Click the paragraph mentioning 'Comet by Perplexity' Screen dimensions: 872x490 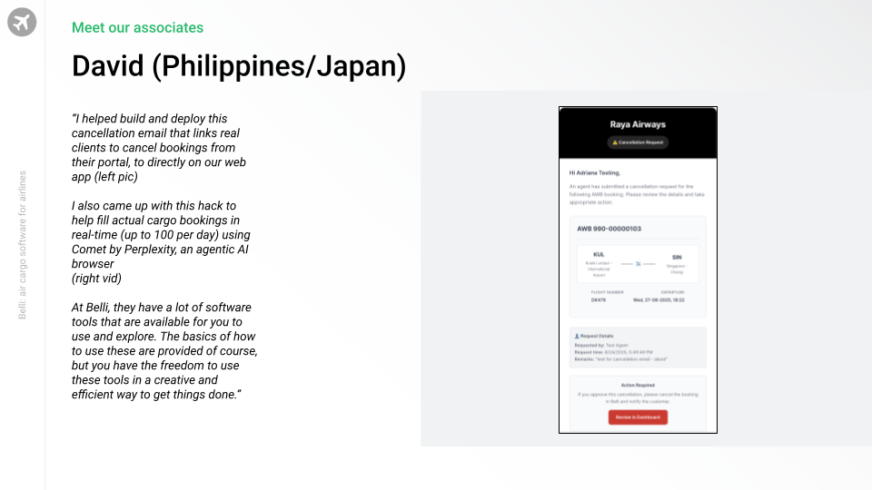(161, 242)
